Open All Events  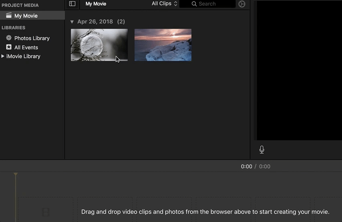[26, 47]
